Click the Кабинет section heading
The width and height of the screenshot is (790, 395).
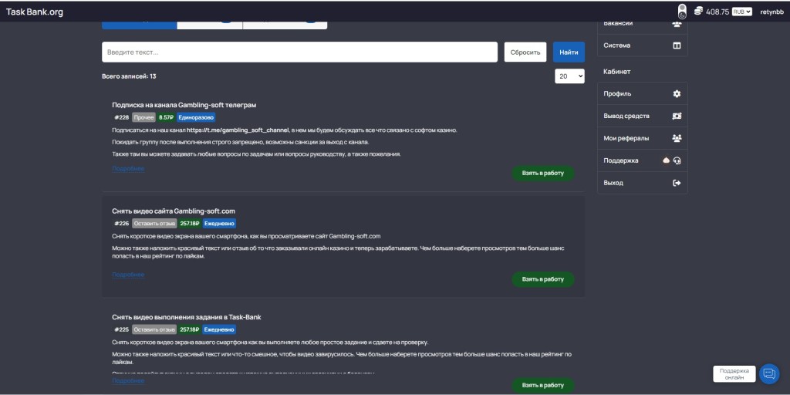click(x=616, y=72)
